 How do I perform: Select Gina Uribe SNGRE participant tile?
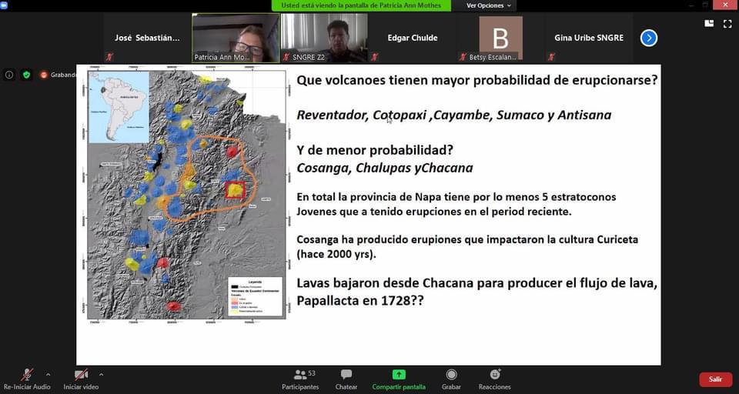589,38
